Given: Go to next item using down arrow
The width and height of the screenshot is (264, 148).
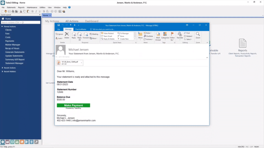Looking at the screenshot, I should pos(75,25).
